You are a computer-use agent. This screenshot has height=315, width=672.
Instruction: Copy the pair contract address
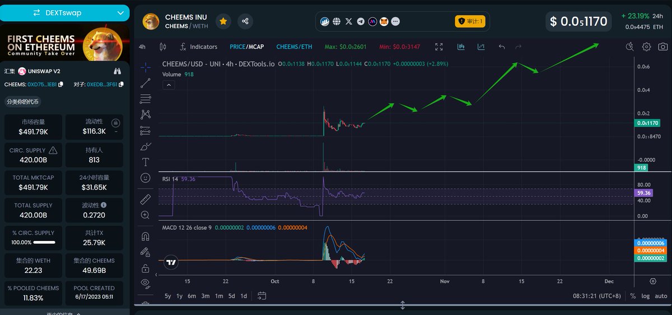[x=120, y=85]
